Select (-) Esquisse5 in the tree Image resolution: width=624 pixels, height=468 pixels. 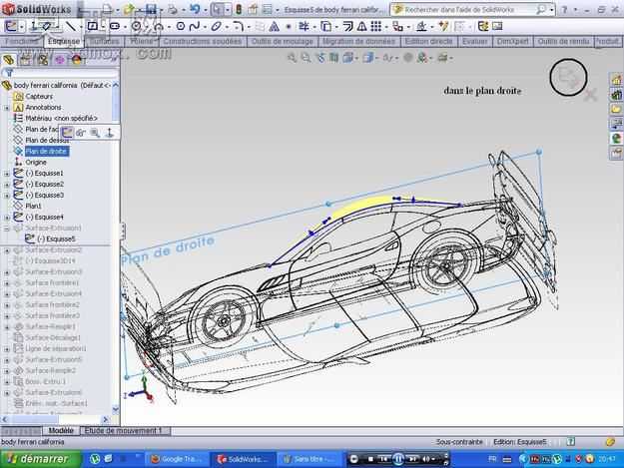tap(56, 238)
